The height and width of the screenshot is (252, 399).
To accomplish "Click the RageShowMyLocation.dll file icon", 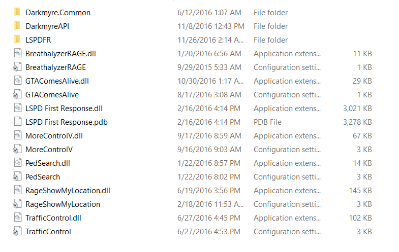I will click(x=17, y=190).
